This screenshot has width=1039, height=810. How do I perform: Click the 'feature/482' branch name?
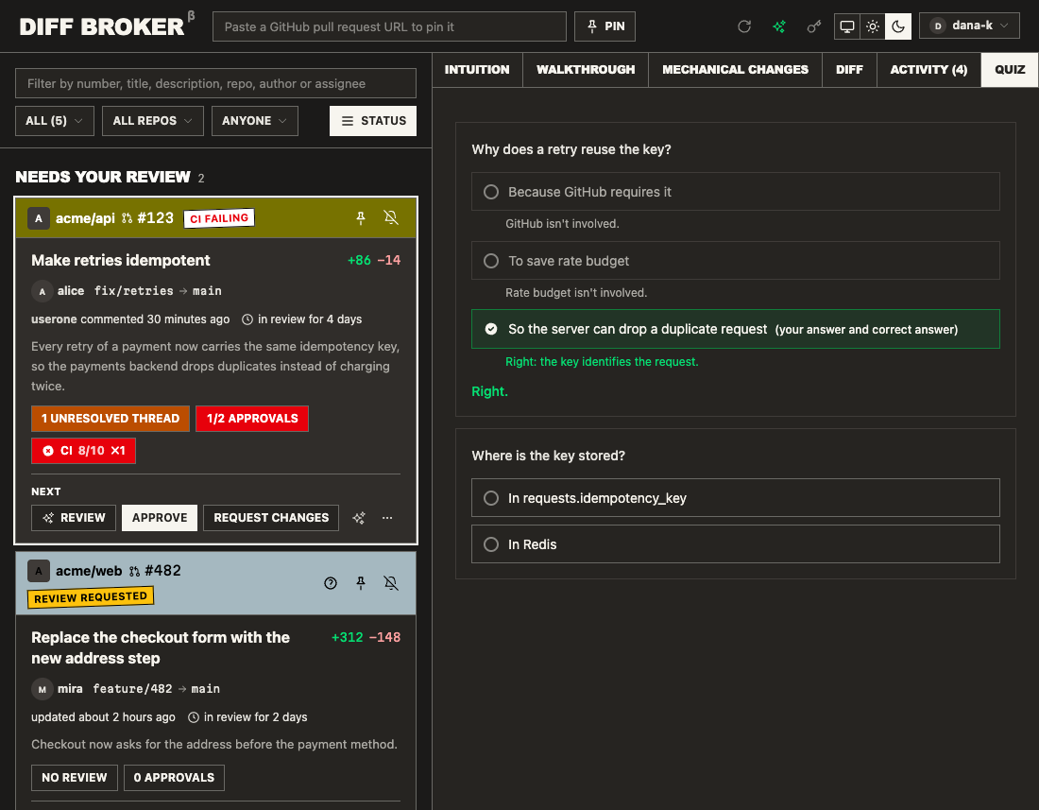click(132, 689)
